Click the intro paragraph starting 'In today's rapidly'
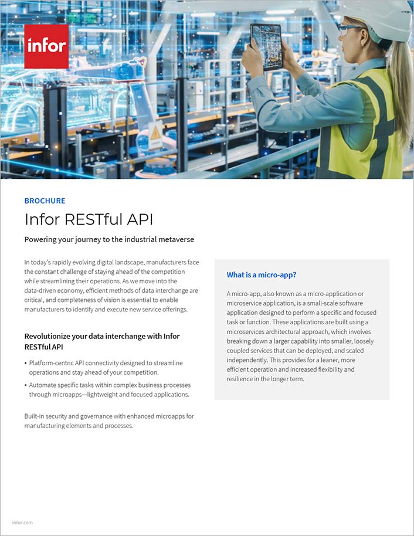 tap(111, 286)
